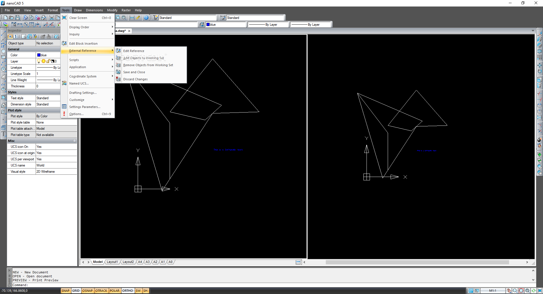Click the horizontal scrollbar under the drawing

(417, 262)
